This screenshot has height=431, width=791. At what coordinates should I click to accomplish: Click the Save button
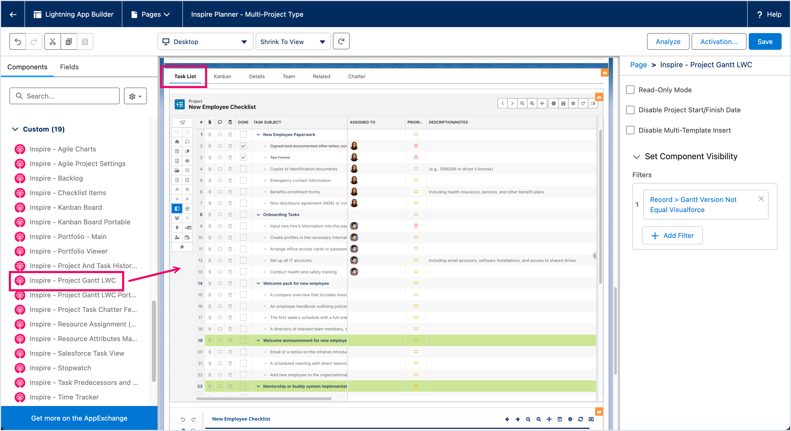pyautogui.click(x=765, y=41)
